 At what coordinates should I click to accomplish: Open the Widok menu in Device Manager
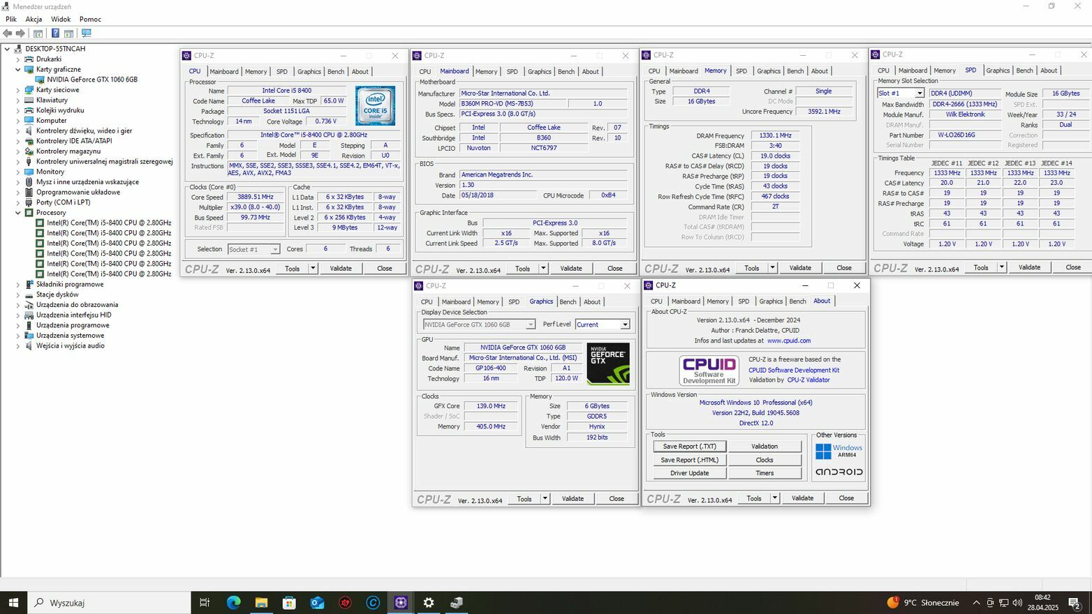pos(61,20)
